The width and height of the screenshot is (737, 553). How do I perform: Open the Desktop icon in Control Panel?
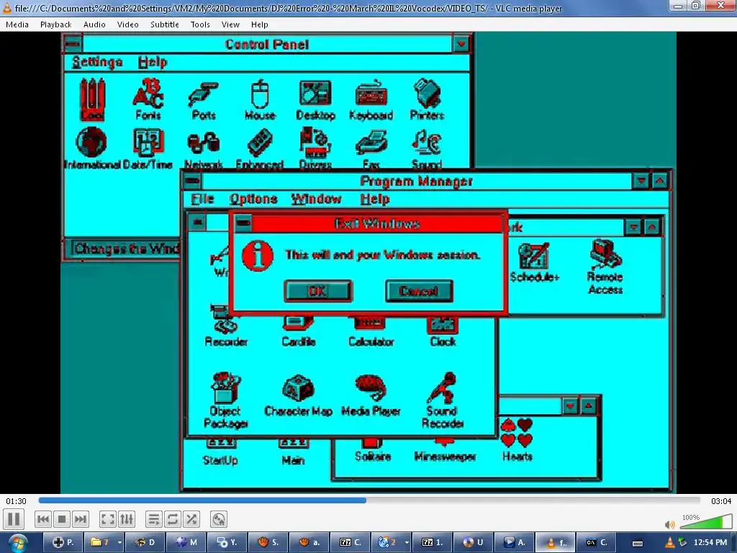[315, 100]
